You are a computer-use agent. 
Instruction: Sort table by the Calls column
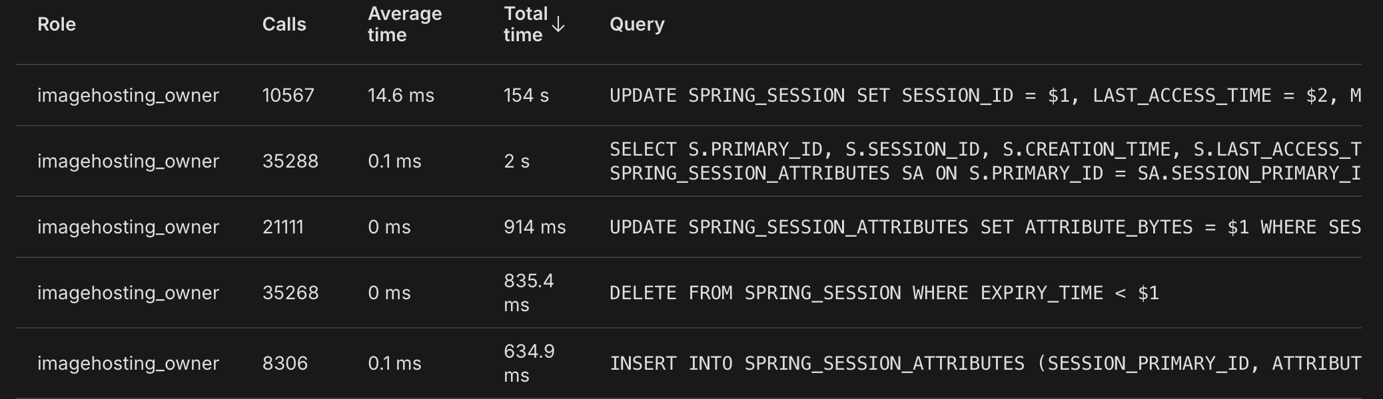(x=284, y=25)
